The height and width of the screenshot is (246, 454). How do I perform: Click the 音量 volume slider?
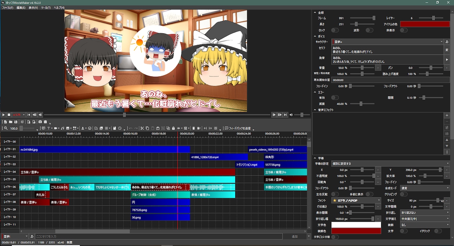[362, 68]
